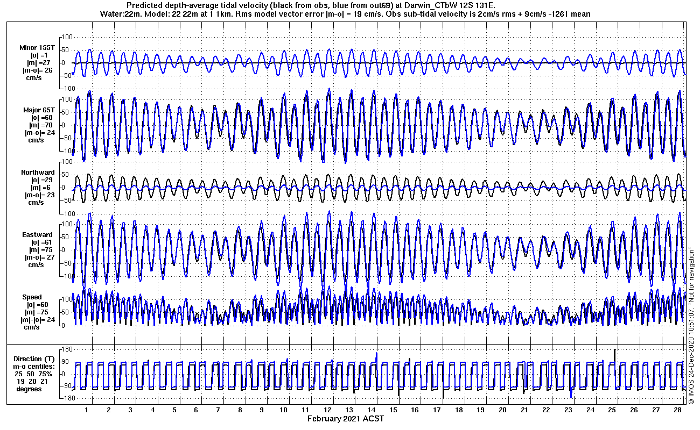Click '|m| =70' in the Major panel
This screenshot has width=700, height=430.
click(41, 125)
